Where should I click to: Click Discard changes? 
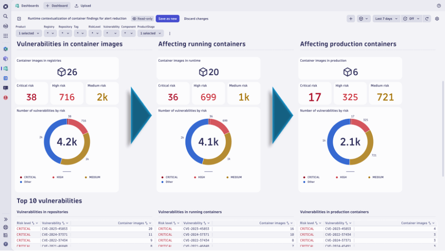196,19
